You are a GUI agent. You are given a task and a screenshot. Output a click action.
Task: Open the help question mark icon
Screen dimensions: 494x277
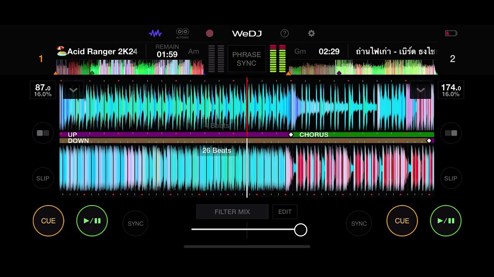[x=284, y=33]
